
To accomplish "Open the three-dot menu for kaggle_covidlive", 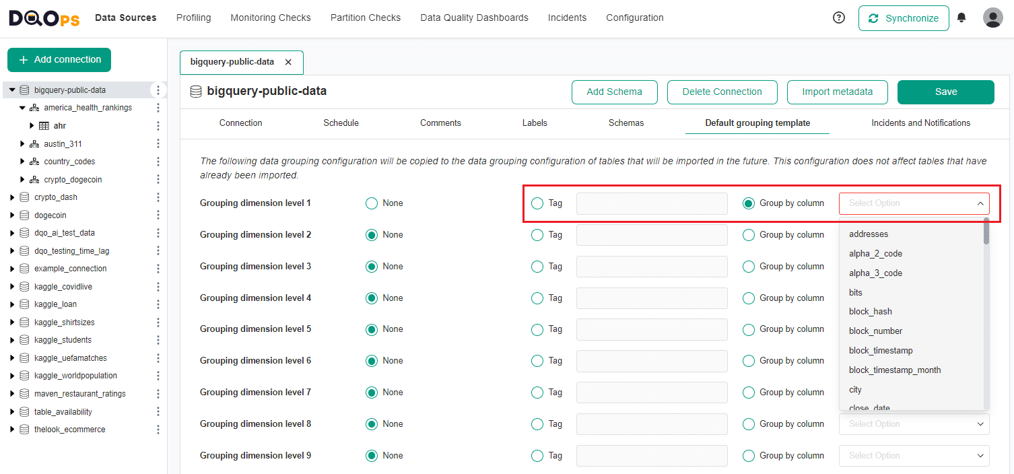I will [158, 287].
